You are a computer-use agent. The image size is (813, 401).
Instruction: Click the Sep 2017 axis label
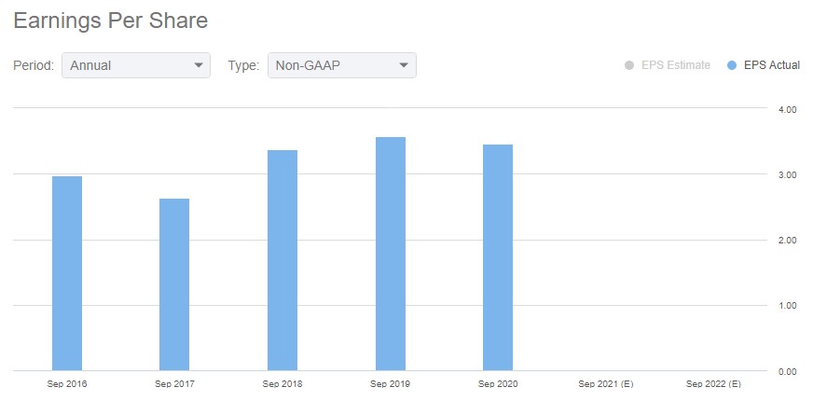tap(174, 384)
